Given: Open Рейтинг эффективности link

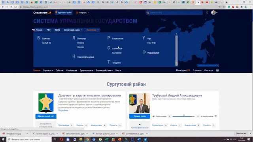Looking at the screenshot, I should click(140, 128).
